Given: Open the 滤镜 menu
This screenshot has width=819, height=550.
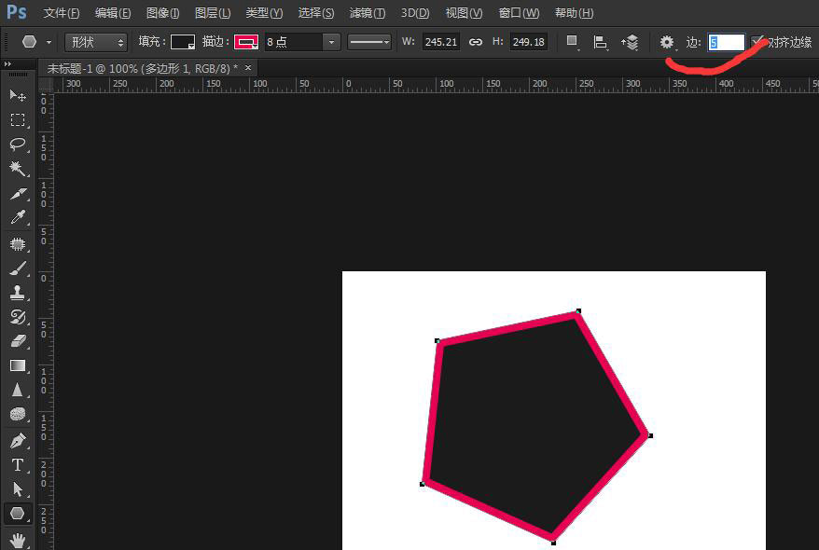Looking at the screenshot, I should (367, 13).
